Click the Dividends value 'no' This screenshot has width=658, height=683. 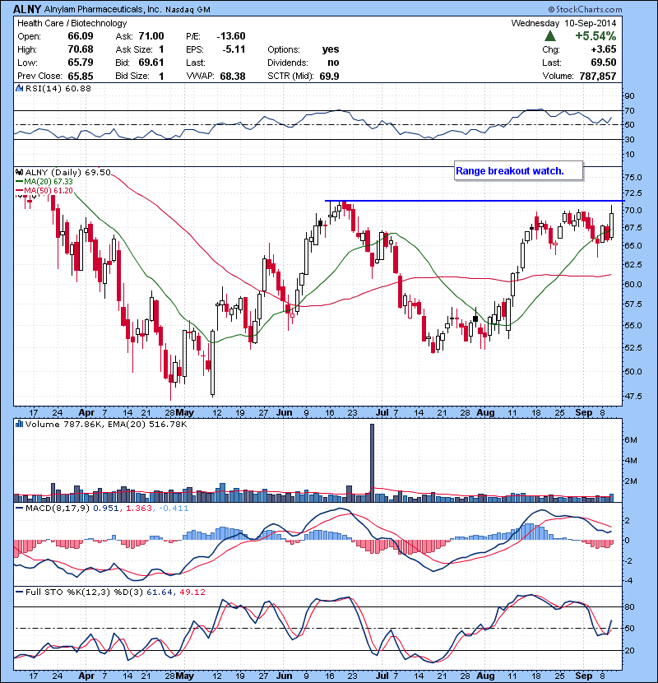click(x=333, y=63)
